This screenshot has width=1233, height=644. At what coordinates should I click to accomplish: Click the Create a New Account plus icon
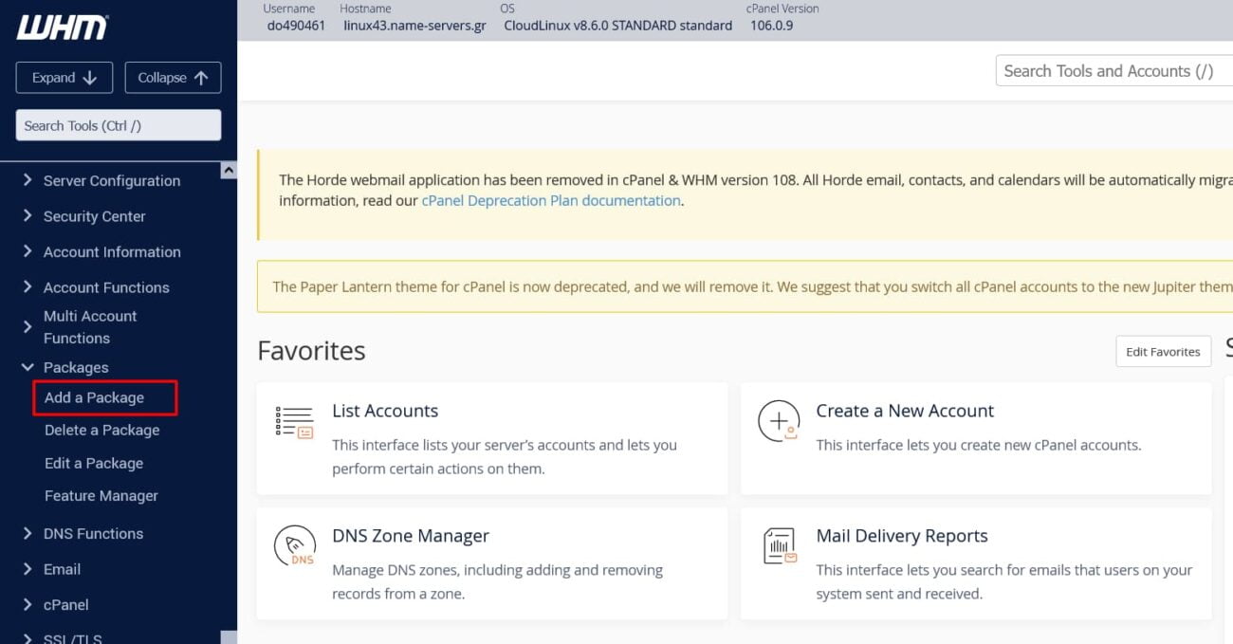click(x=779, y=421)
